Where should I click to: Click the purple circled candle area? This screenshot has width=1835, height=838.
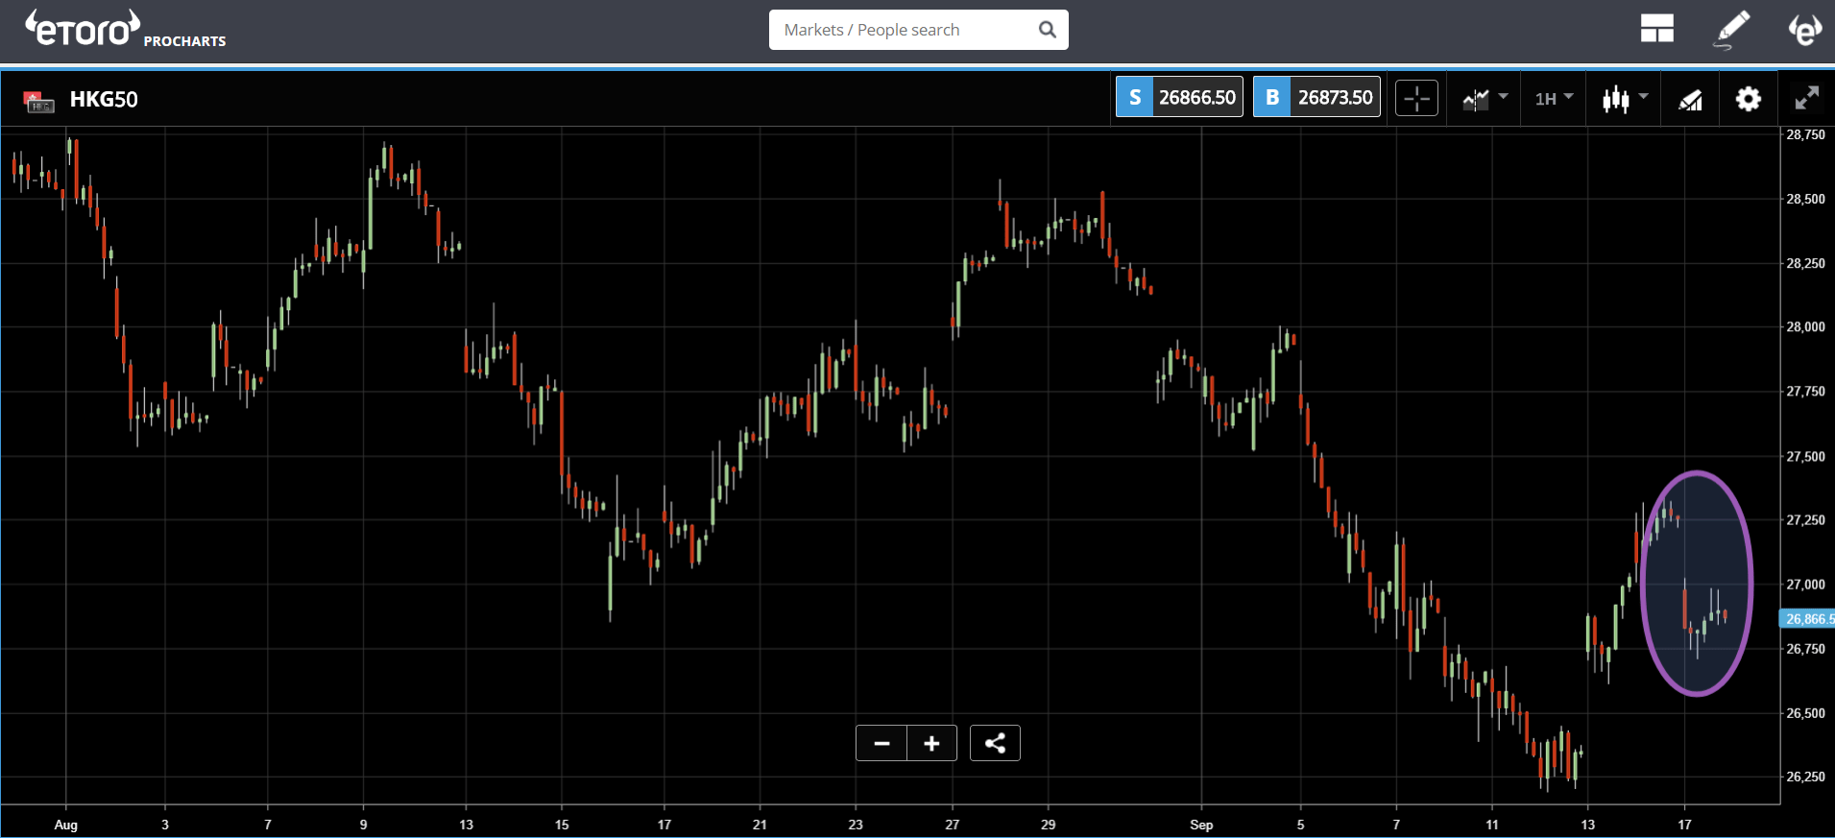(1697, 584)
